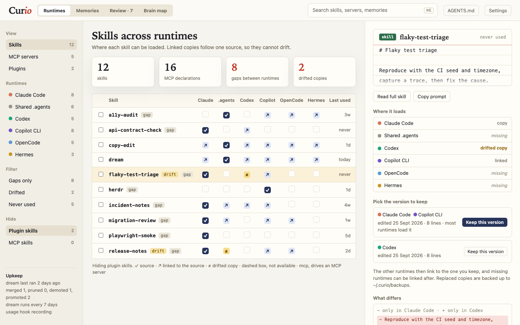Click a11y-audit linked icon under Hermes
The width and height of the screenshot is (520, 325).
pos(316,115)
